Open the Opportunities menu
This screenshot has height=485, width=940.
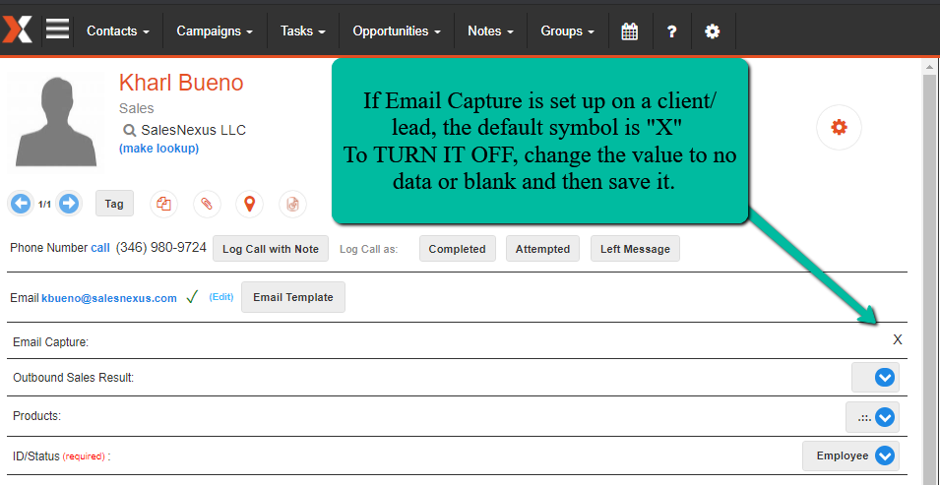(397, 31)
